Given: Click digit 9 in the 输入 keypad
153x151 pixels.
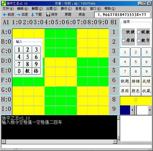Looking at the screenshot, I should coord(36,64).
